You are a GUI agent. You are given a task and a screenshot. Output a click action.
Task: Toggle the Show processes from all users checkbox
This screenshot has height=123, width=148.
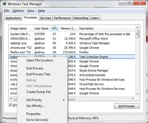pyautogui.click(x=10, y=105)
